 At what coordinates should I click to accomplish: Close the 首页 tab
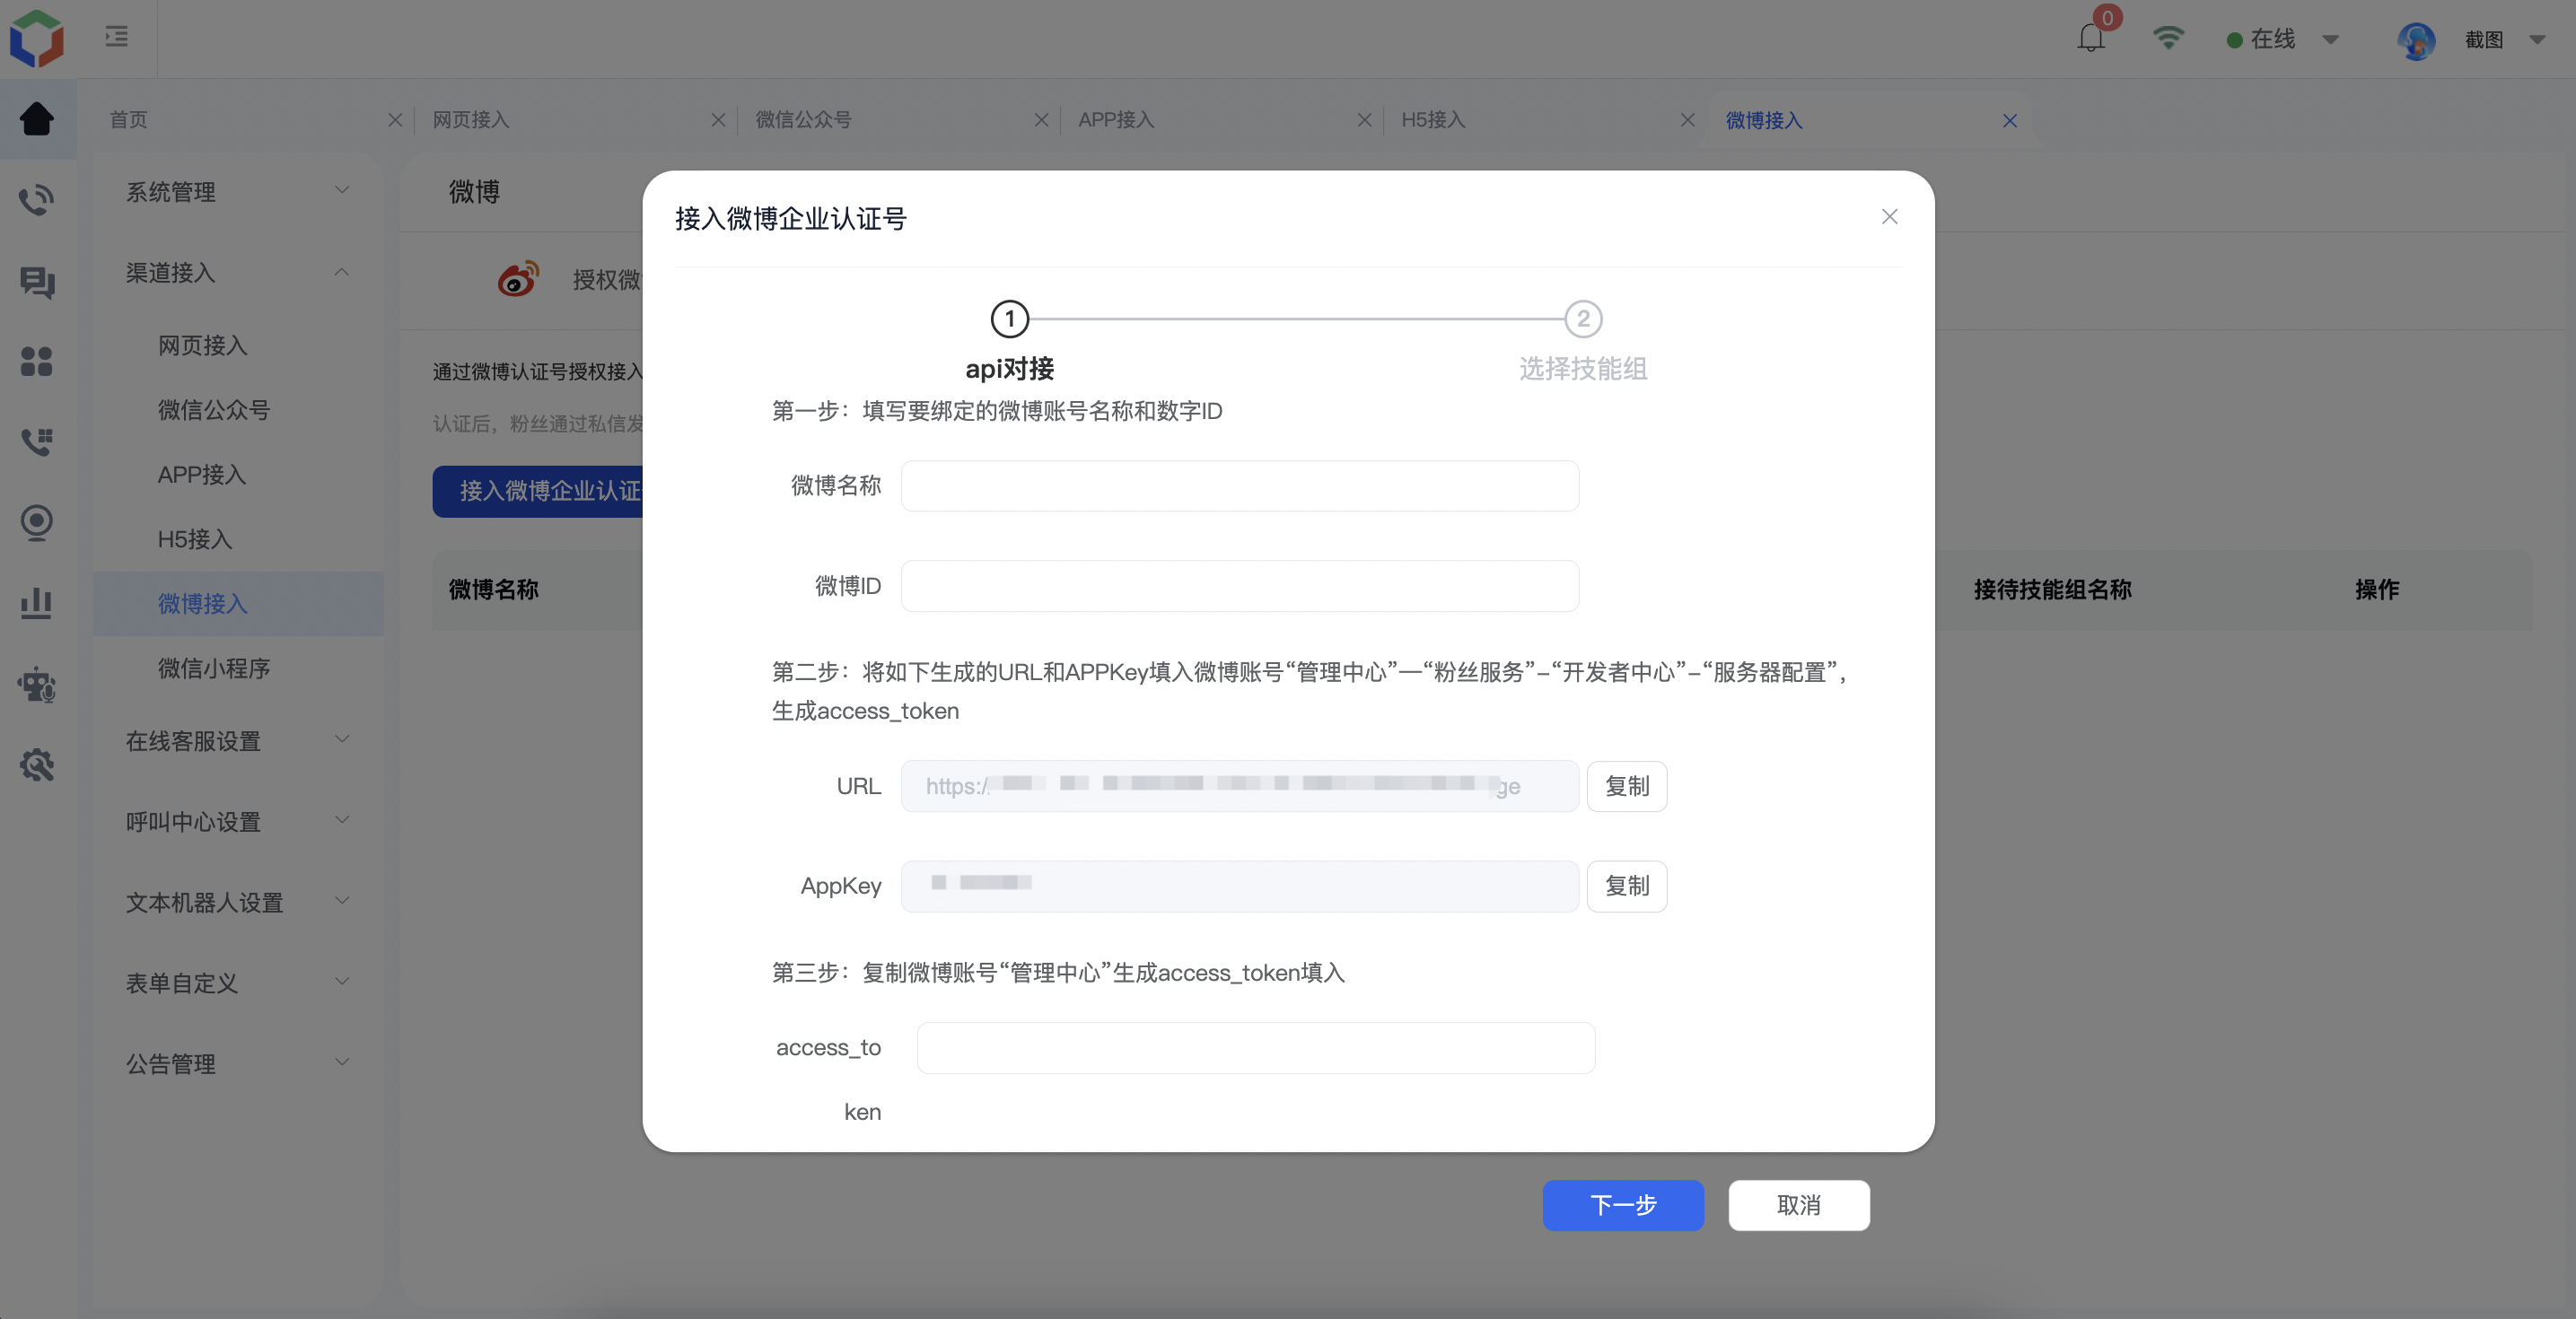[x=395, y=120]
